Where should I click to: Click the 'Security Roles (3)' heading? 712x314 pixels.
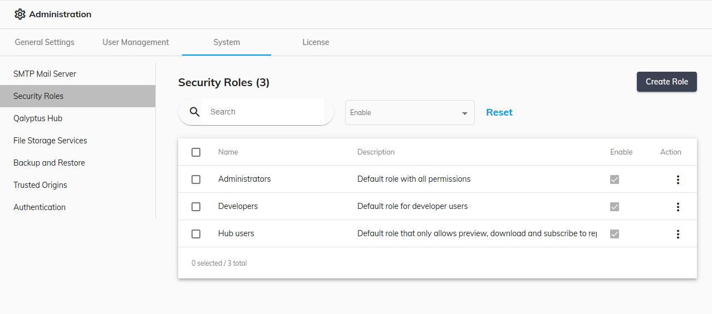click(x=224, y=83)
